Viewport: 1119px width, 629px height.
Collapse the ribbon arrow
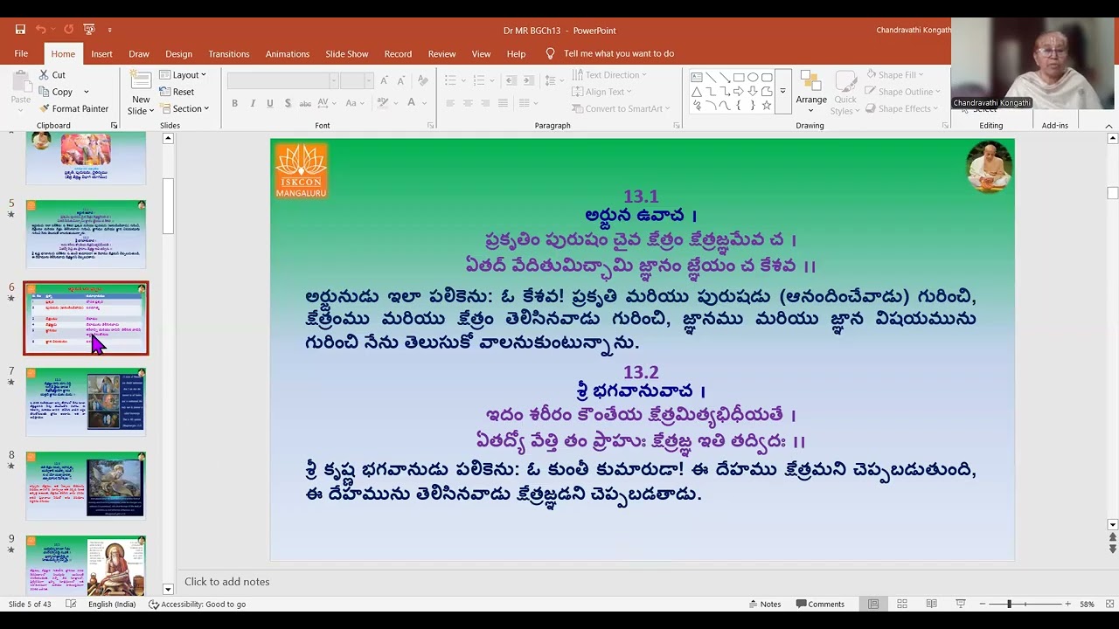tap(1109, 126)
